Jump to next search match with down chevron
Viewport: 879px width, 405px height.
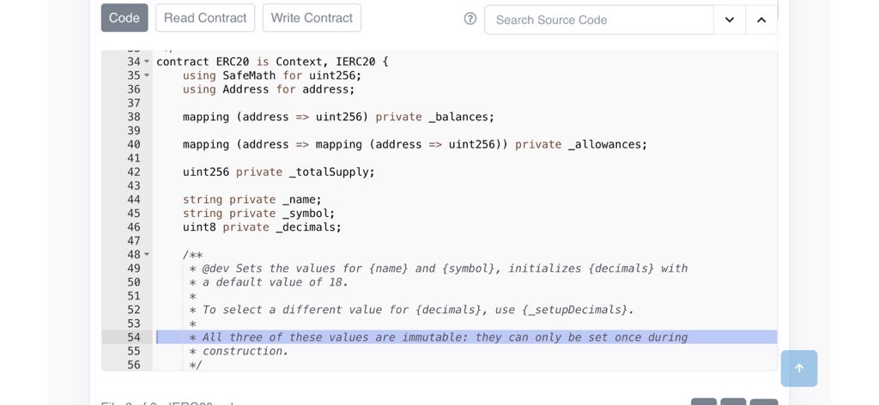tap(730, 21)
